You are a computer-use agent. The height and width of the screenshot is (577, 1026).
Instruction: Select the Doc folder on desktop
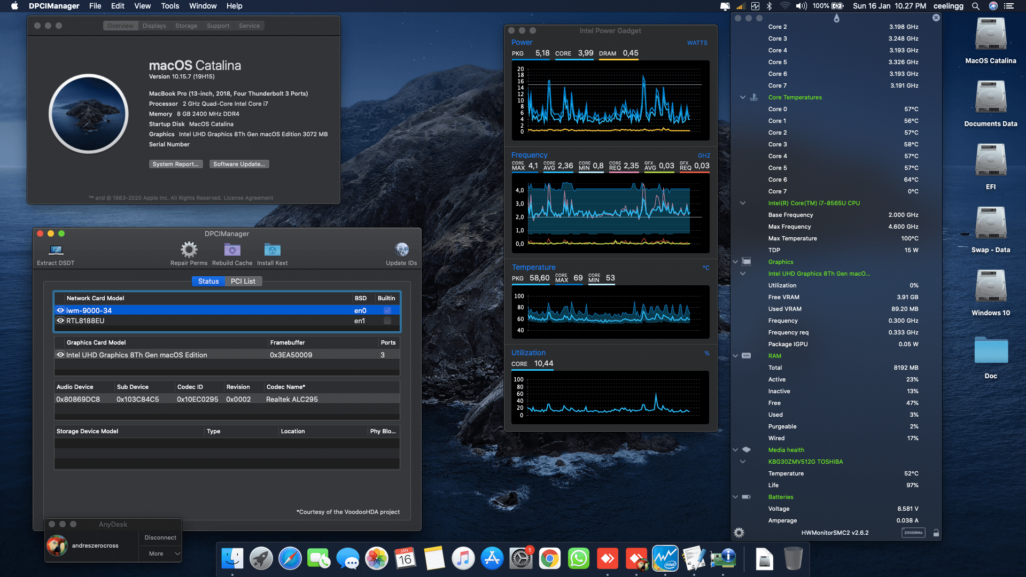pos(991,350)
